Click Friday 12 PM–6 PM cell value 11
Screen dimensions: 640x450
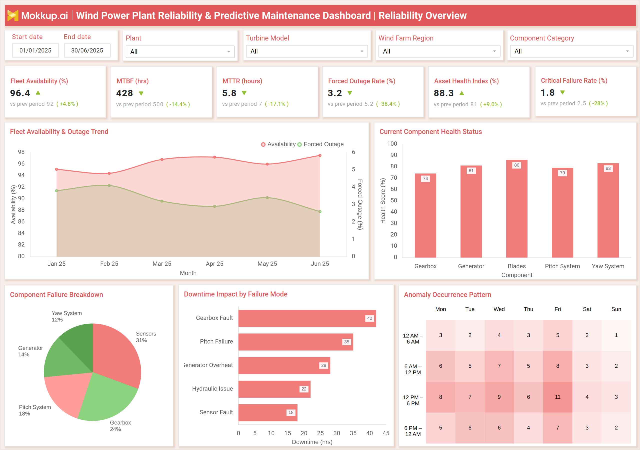coord(558,397)
